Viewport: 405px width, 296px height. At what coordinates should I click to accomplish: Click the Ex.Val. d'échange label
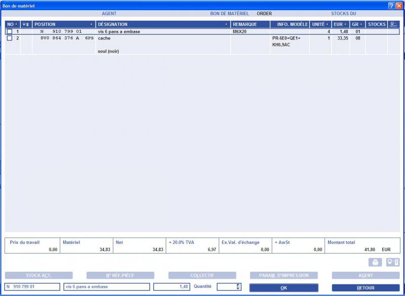tap(240, 242)
